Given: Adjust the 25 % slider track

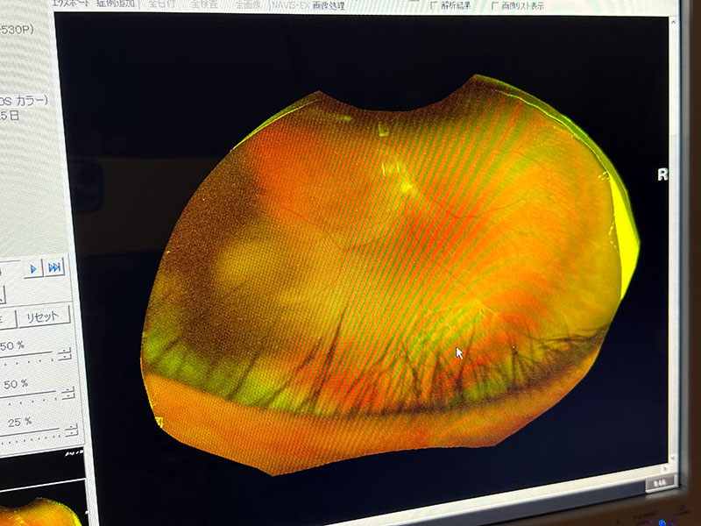Looking at the screenshot, I should coord(29,431).
